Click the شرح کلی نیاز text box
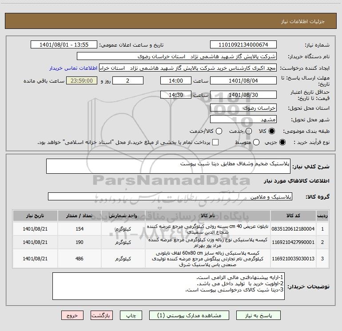This screenshot has width=342, height=331. pos(168,166)
